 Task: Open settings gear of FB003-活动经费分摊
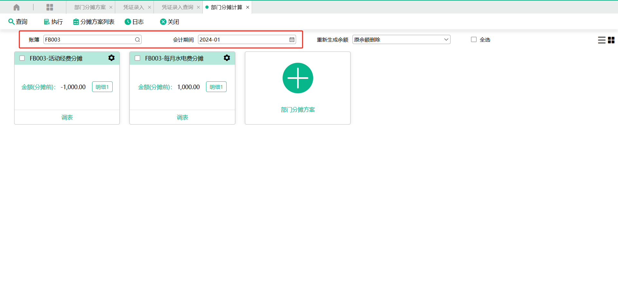(111, 58)
